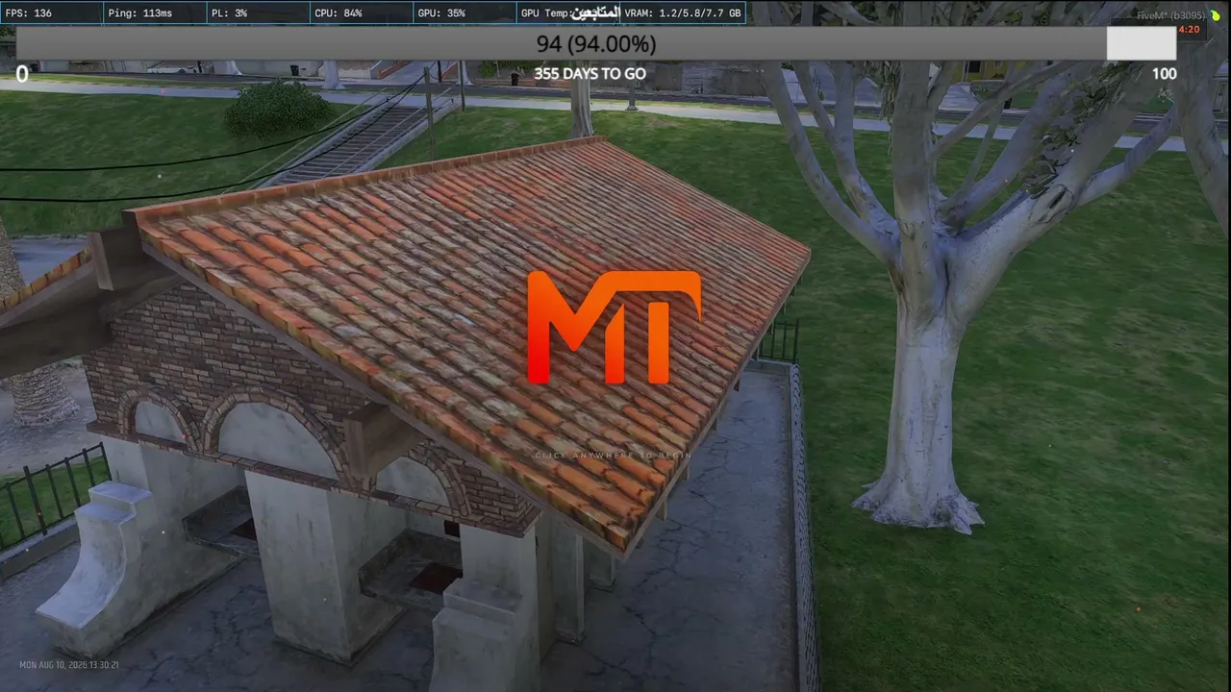1231x692 pixels.
Task: Click the '100' progress end label
Action: click(x=1164, y=74)
